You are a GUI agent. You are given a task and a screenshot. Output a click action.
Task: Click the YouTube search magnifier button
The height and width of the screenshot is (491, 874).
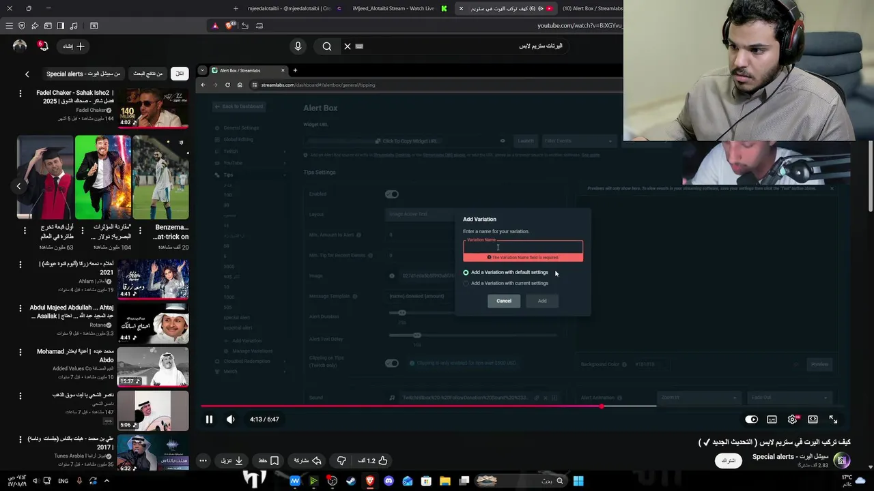(327, 46)
